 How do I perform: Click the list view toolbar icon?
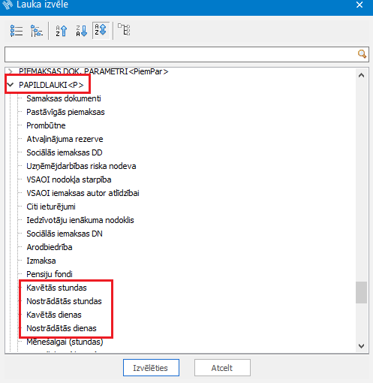tap(17, 31)
